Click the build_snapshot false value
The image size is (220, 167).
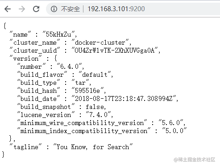(x=95, y=107)
